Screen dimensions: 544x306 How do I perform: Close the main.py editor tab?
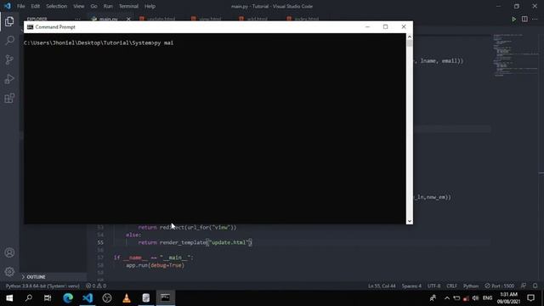tap(128, 19)
